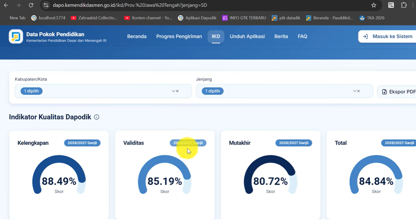
Task: Open Zahraabid Collection YouTube bookmark
Action: click(x=94, y=18)
